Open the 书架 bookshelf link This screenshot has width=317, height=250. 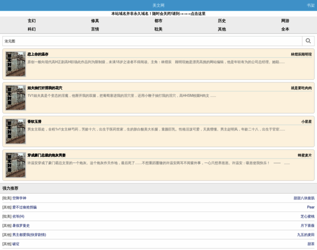pyautogui.click(x=310, y=5)
